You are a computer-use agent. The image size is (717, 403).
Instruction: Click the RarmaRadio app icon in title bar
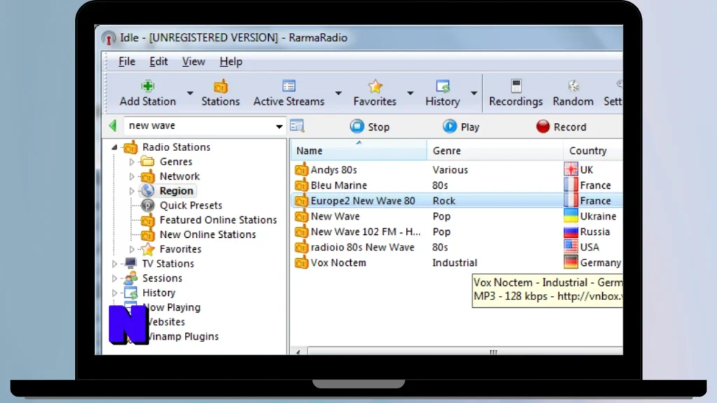(x=109, y=38)
